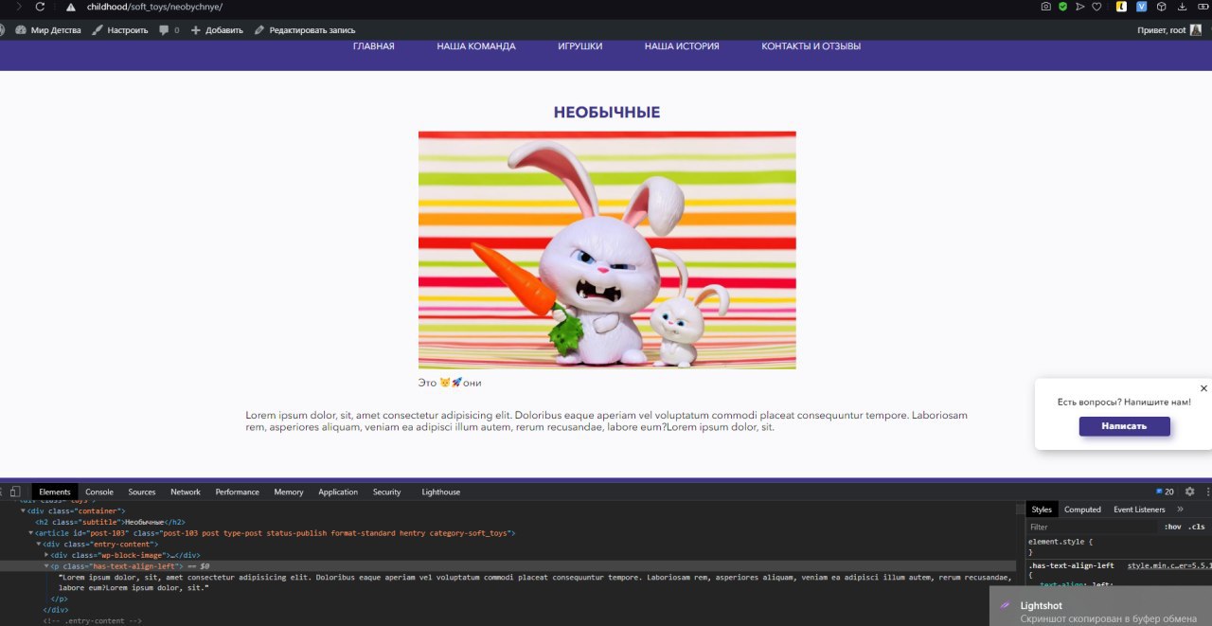
Task: Go to ГЛАВНАЯ in the site menu
Action: tap(374, 46)
